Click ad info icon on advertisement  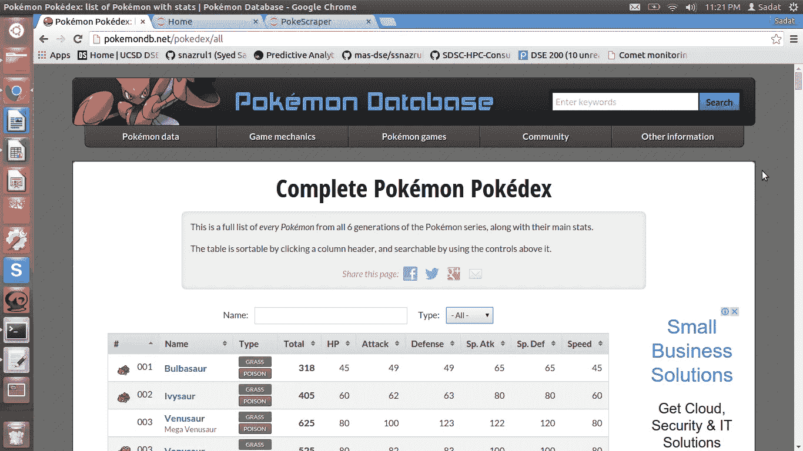725,311
